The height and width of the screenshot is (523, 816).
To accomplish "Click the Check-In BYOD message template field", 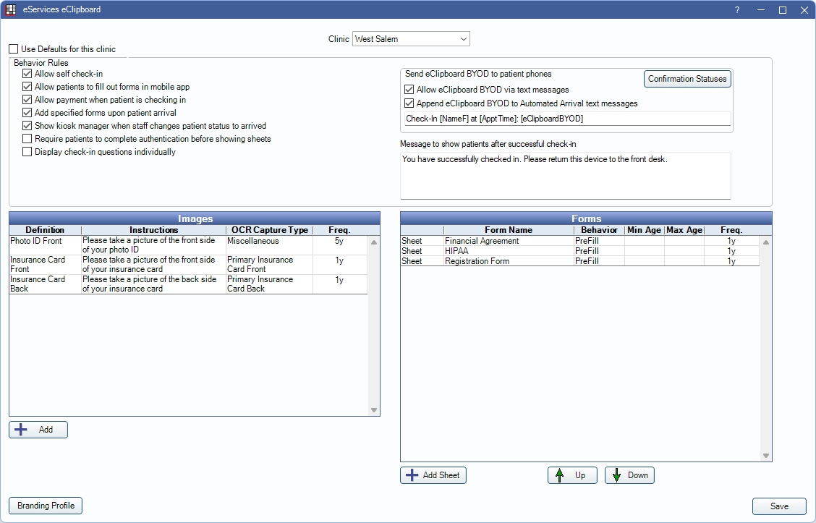I will pyautogui.click(x=567, y=119).
